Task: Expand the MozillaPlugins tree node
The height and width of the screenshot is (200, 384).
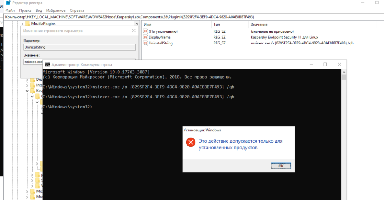Action: 22,24
